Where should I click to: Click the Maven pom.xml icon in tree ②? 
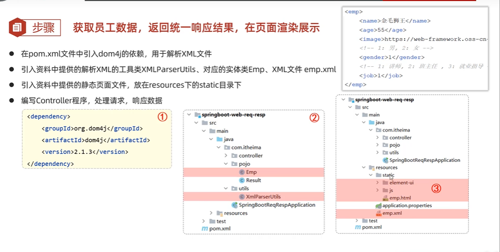[x=205, y=229]
